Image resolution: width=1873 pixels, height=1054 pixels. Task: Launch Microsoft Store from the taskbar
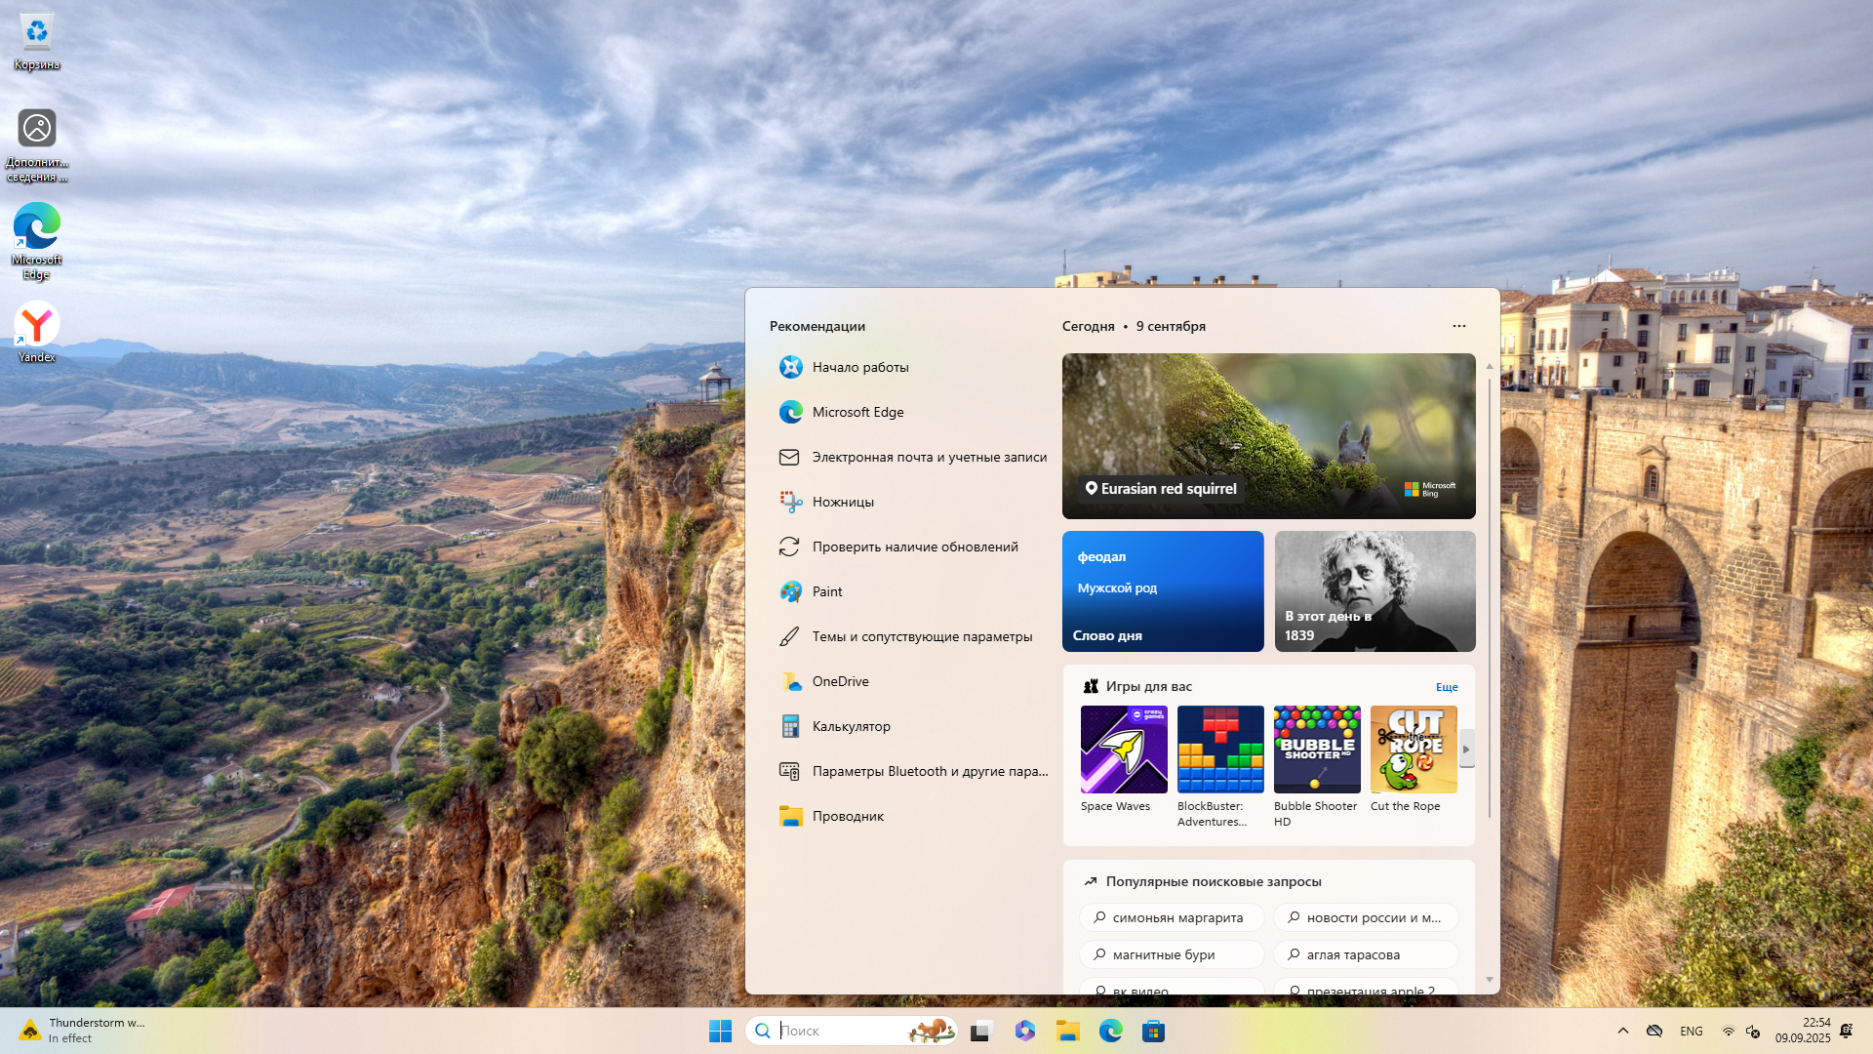point(1153,1031)
